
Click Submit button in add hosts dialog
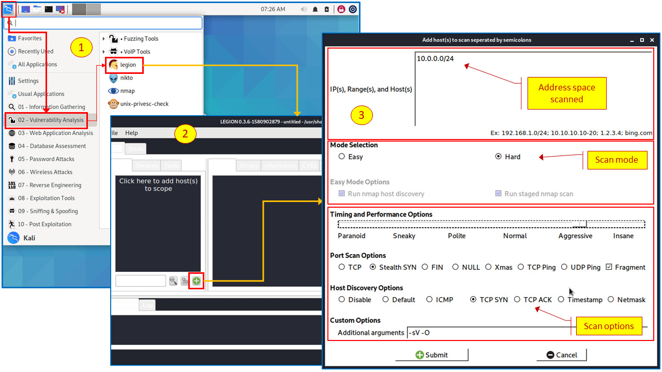coord(432,355)
